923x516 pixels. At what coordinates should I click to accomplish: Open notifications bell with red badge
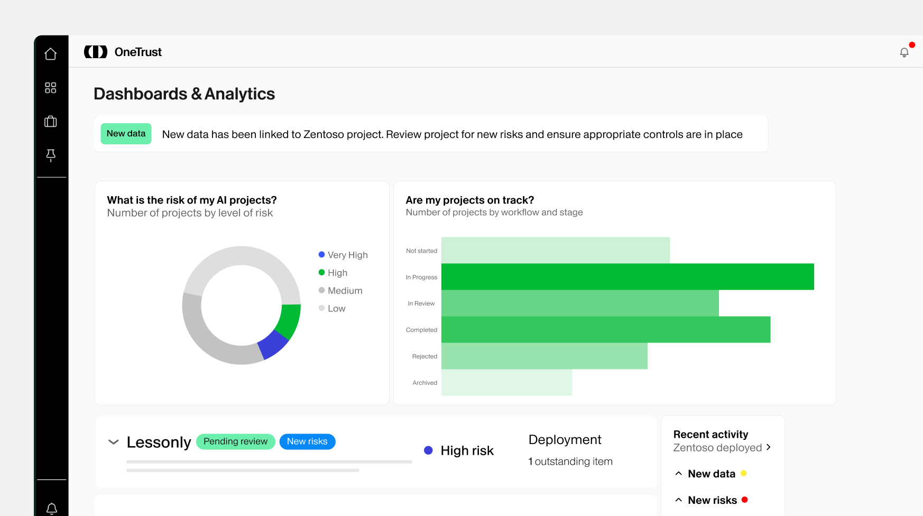click(x=904, y=52)
